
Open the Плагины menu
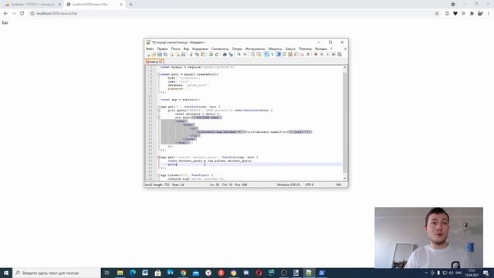click(305, 49)
